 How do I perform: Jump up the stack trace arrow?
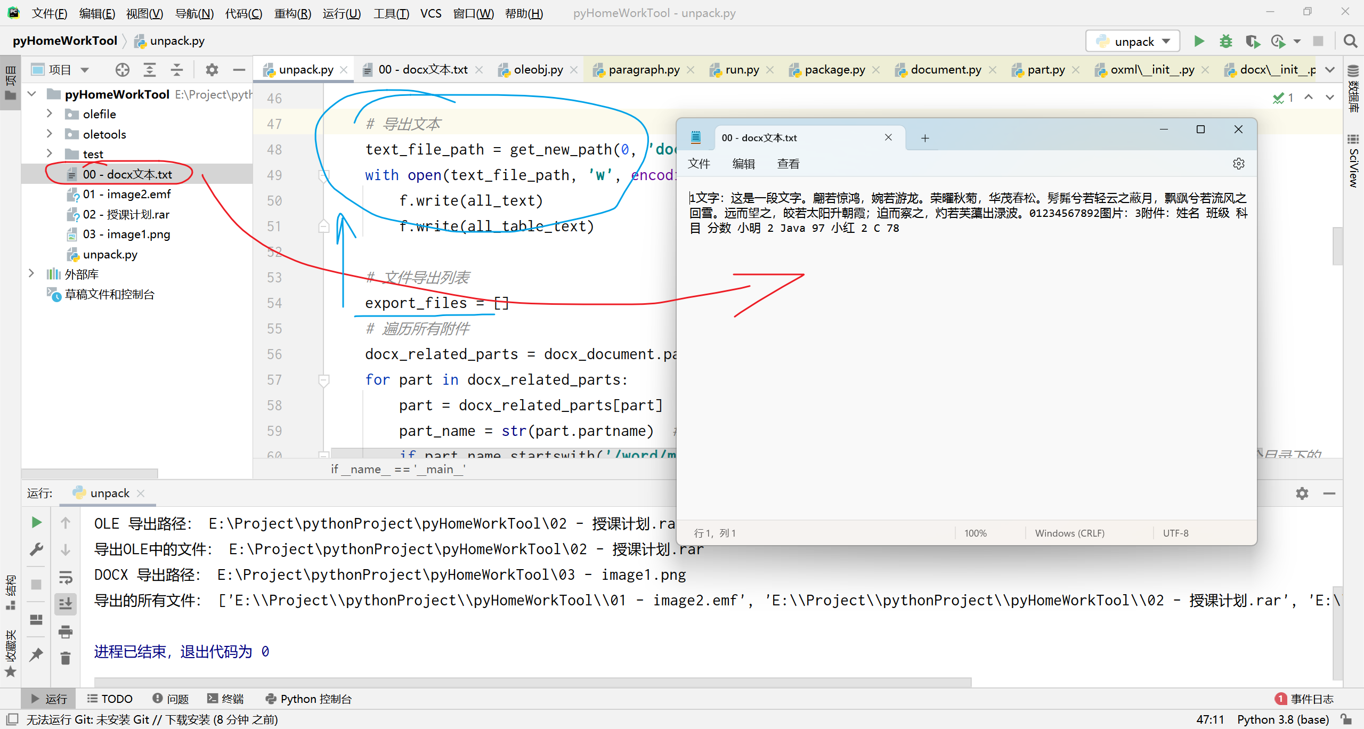pos(66,523)
